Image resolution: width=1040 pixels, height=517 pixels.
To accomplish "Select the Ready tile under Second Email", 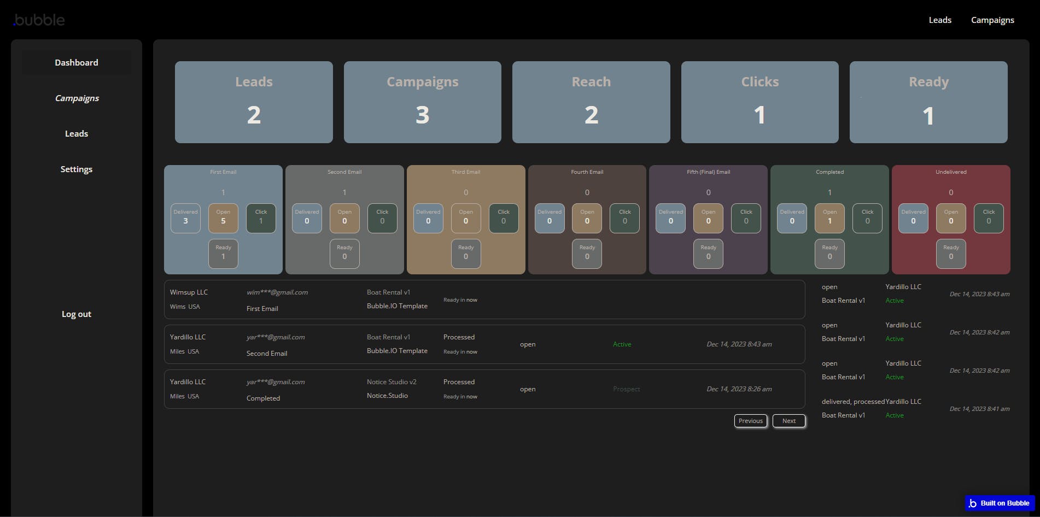I will (344, 254).
